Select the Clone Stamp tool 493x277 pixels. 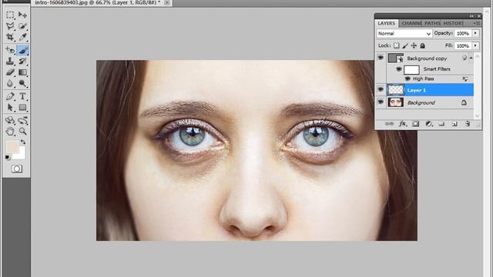tap(10, 62)
